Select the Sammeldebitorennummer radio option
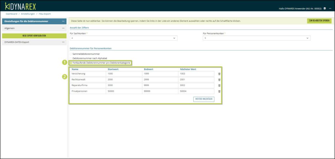 (x=71, y=54)
